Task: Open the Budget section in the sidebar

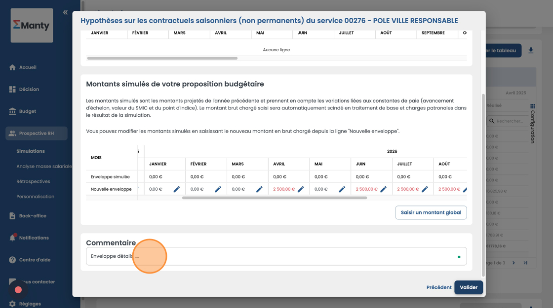Action: (28, 111)
